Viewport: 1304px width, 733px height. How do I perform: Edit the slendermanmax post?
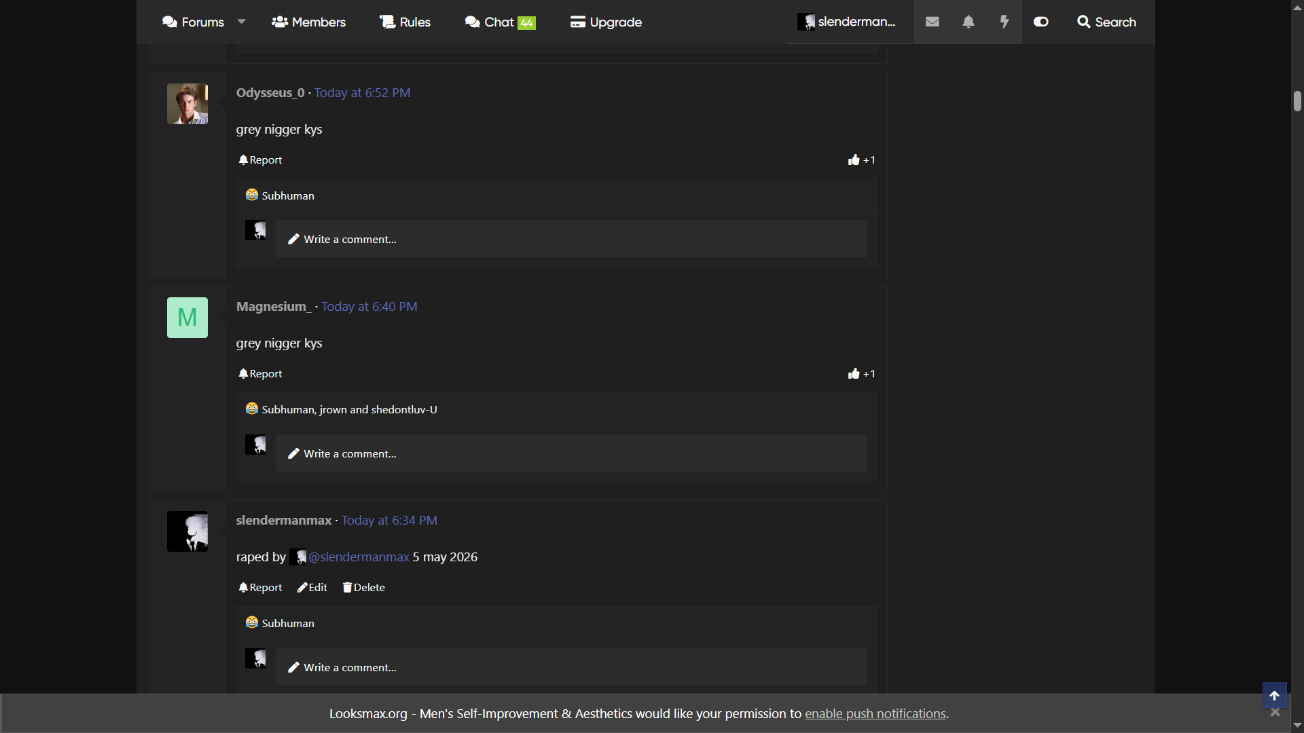pos(312,587)
